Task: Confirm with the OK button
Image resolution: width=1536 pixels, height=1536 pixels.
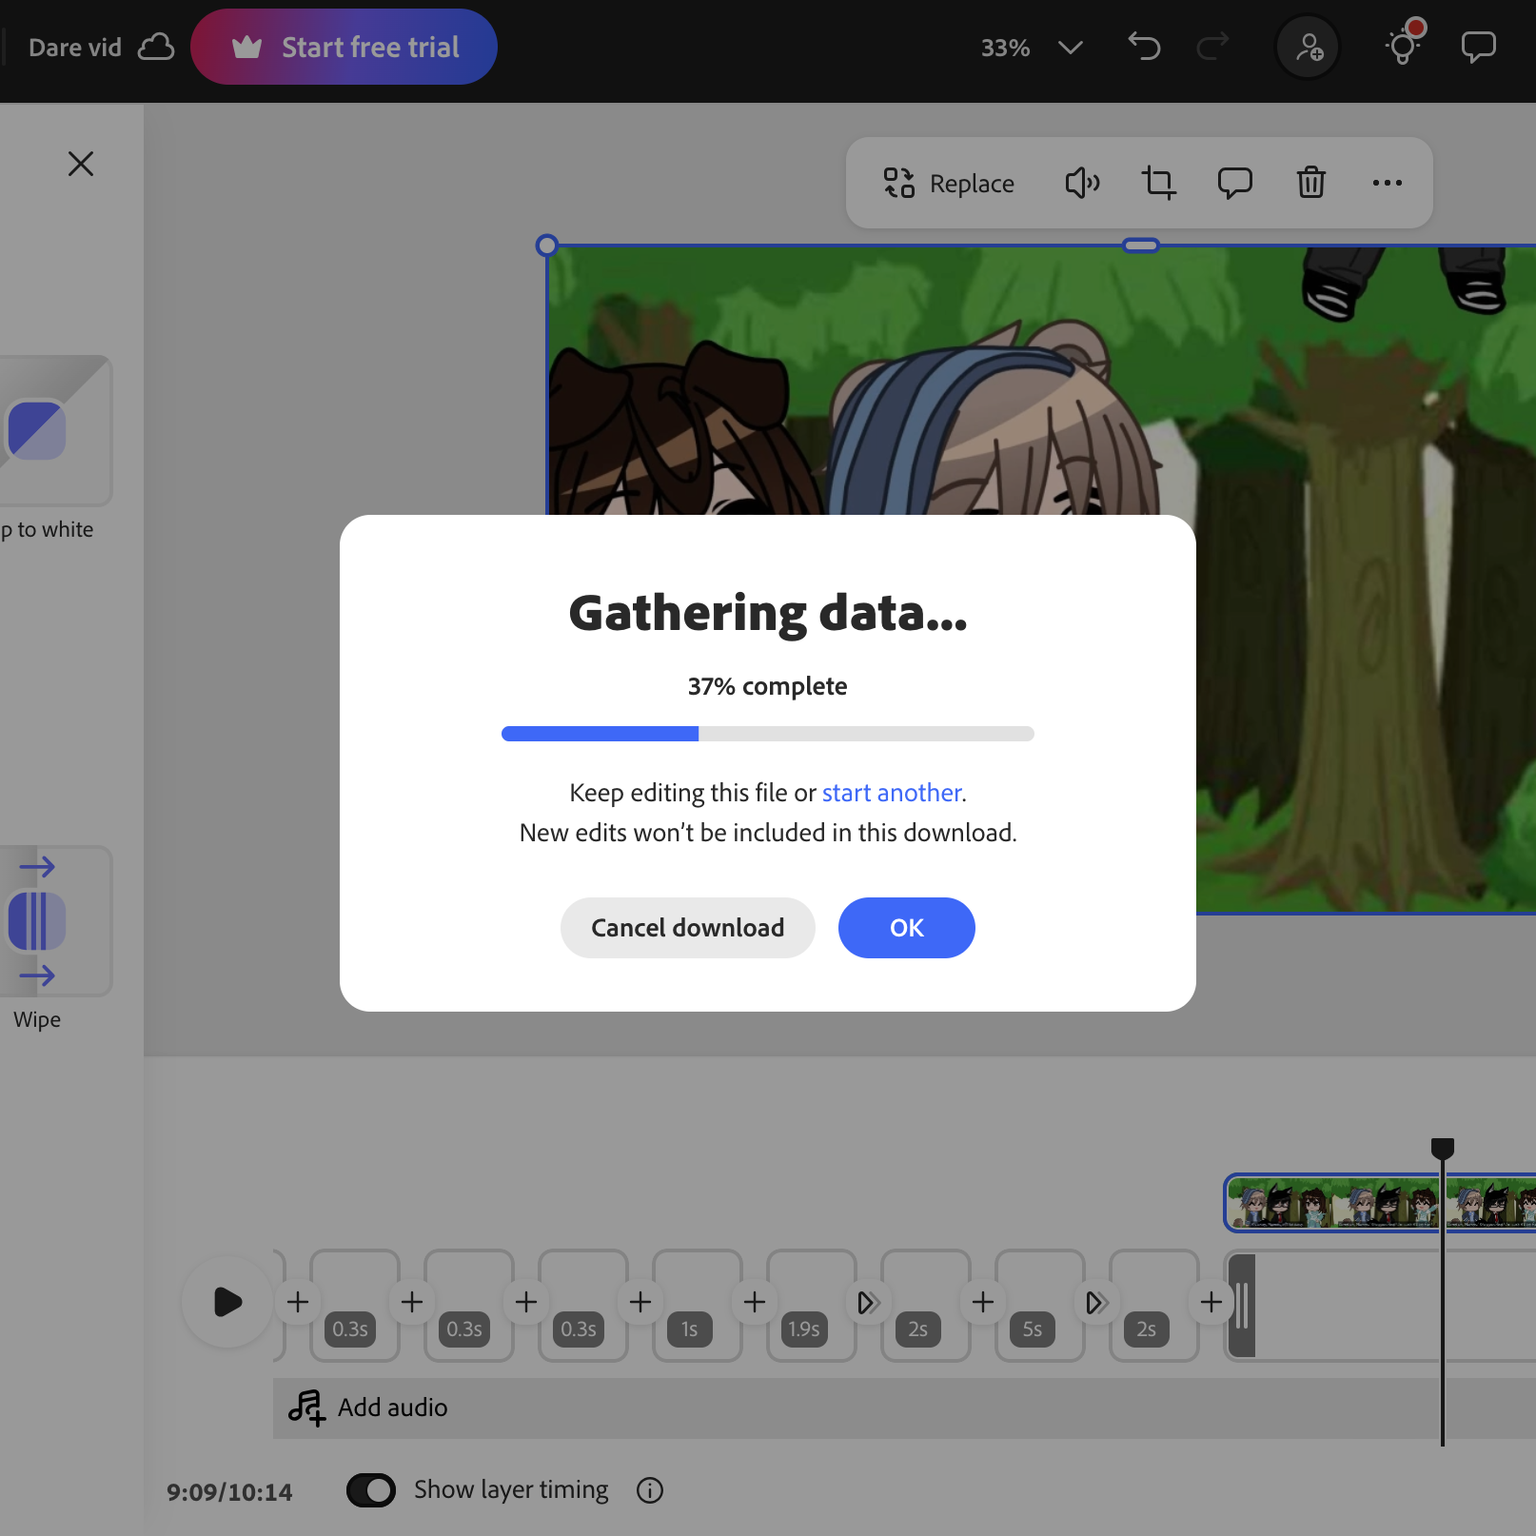Action: point(907,928)
